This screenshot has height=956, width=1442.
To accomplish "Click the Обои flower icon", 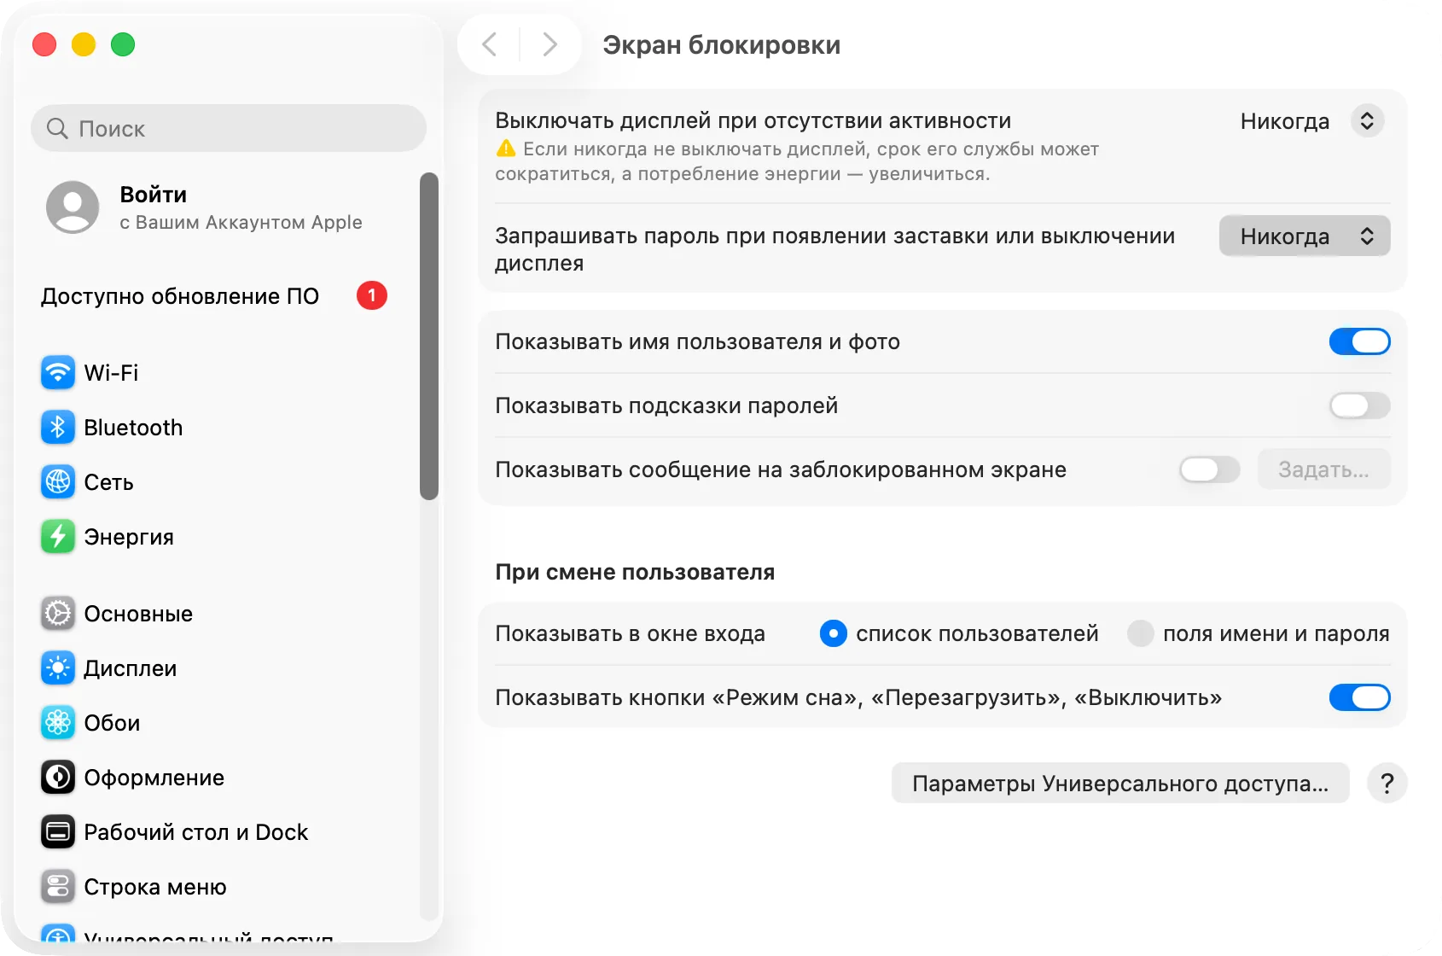I will tap(58, 723).
